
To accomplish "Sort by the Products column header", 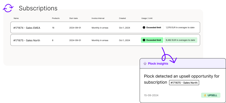I will tap(56, 18).
